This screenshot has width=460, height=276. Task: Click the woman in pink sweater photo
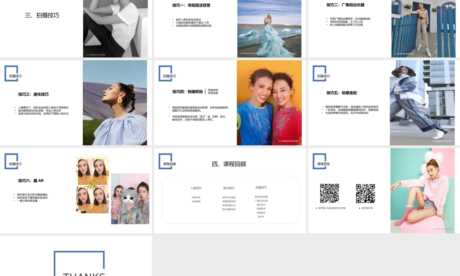click(x=422, y=190)
